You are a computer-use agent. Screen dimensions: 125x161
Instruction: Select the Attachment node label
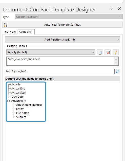pyautogui.click(x=19, y=101)
